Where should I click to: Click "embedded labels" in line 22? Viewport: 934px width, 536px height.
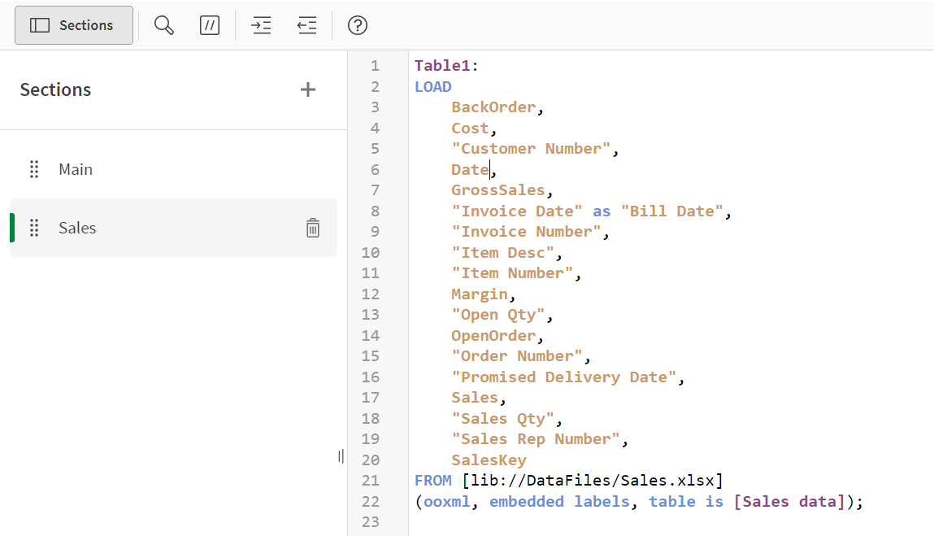(x=559, y=501)
